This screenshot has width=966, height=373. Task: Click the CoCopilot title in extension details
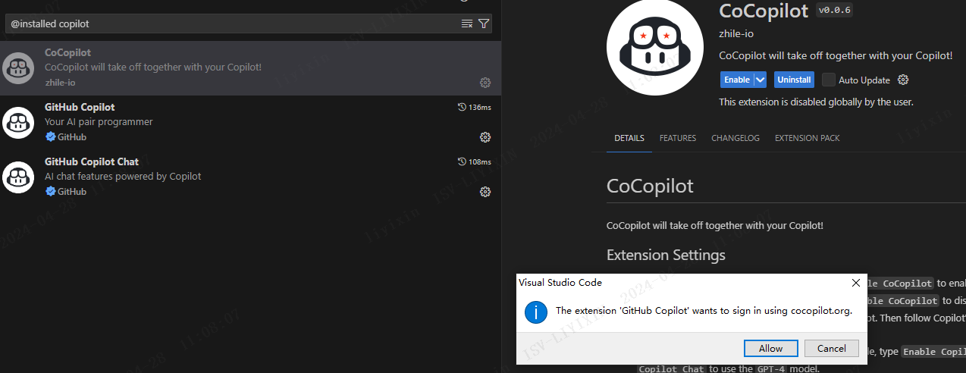pos(763,11)
